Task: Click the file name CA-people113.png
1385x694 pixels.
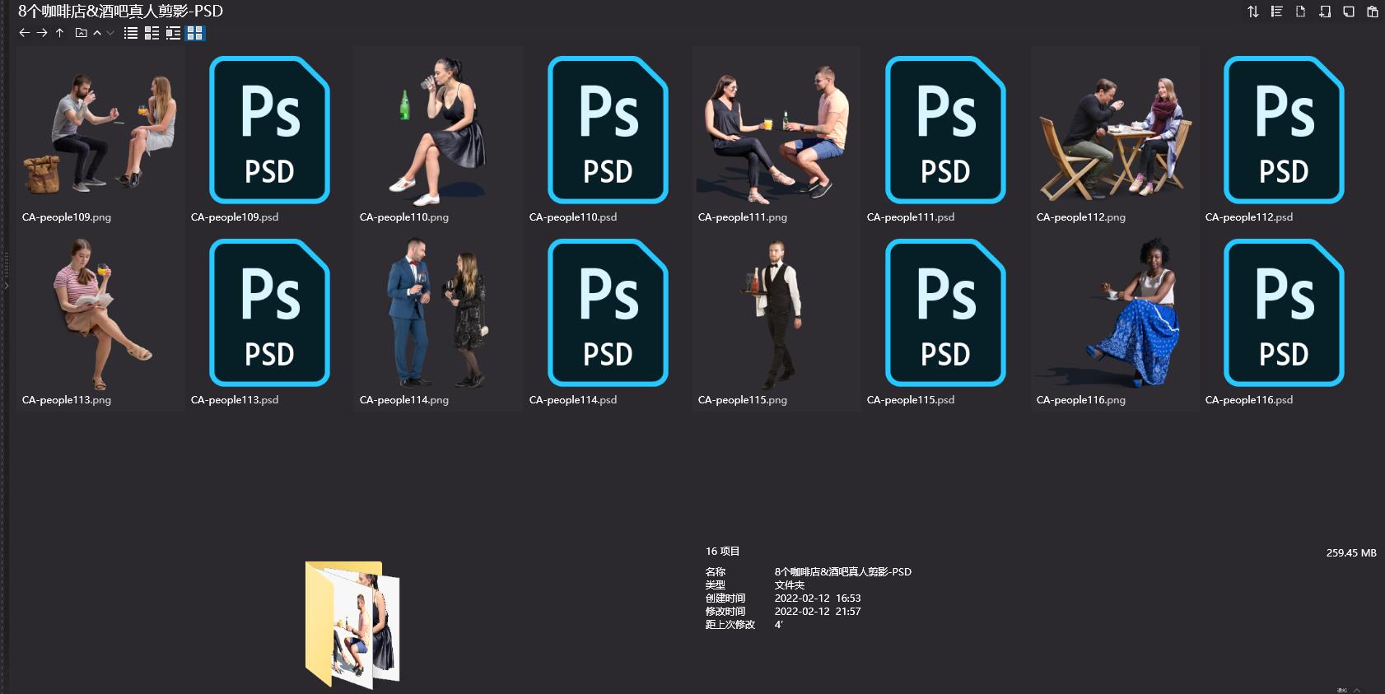Action: [x=67, y=400]
